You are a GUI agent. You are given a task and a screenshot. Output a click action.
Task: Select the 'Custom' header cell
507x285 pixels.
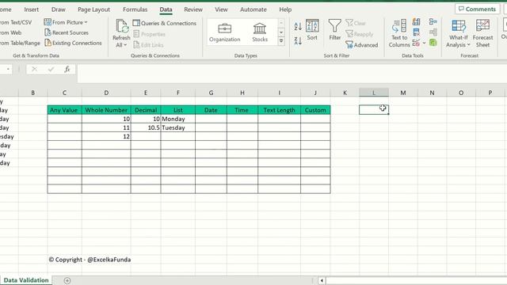point(315,110)
